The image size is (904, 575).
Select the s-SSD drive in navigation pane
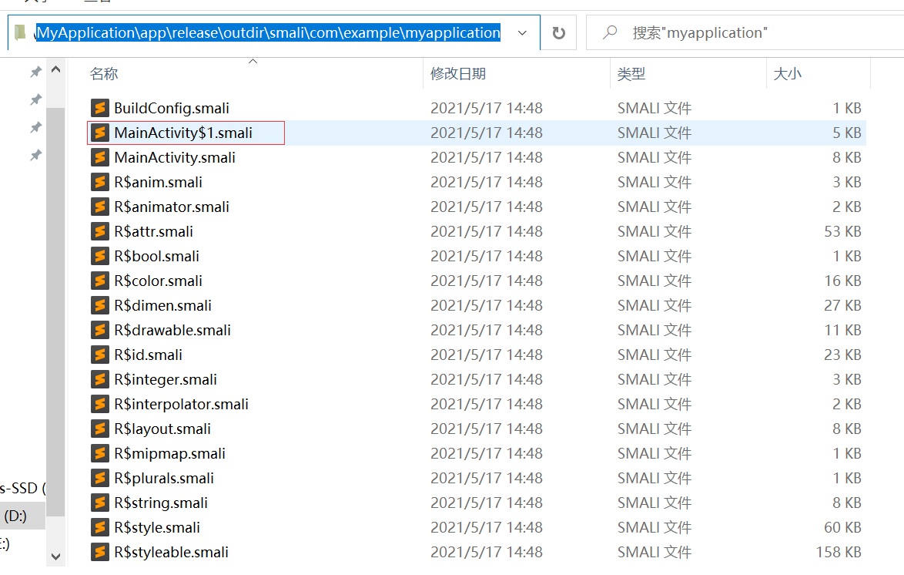point(22,488)
